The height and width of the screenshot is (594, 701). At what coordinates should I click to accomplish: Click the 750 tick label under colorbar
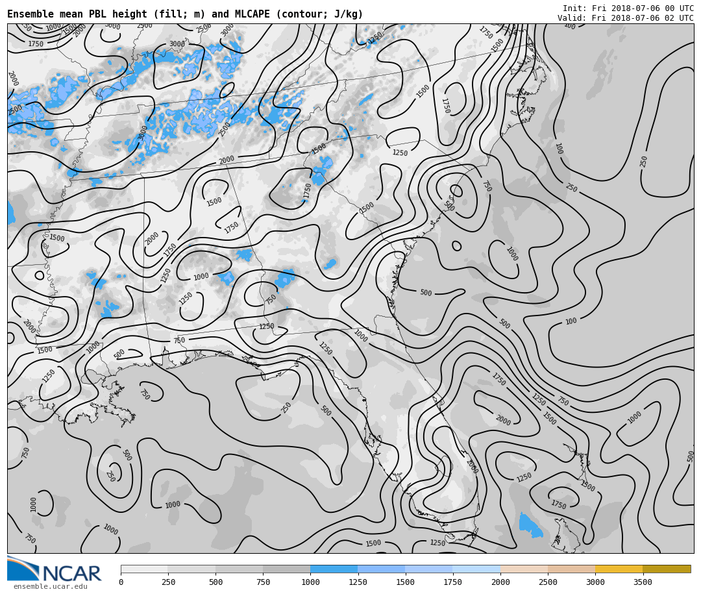263,582
